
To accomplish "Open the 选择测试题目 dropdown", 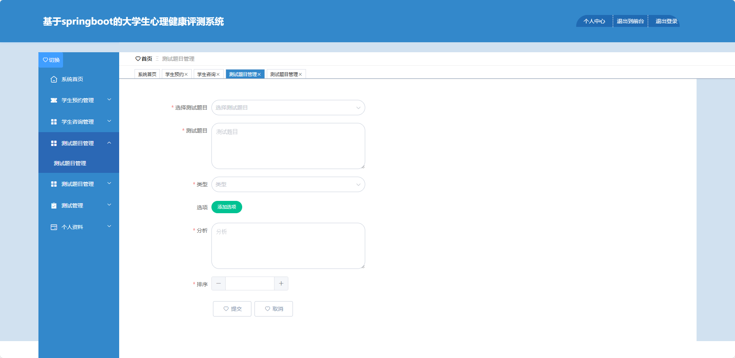I will (288, 108).
